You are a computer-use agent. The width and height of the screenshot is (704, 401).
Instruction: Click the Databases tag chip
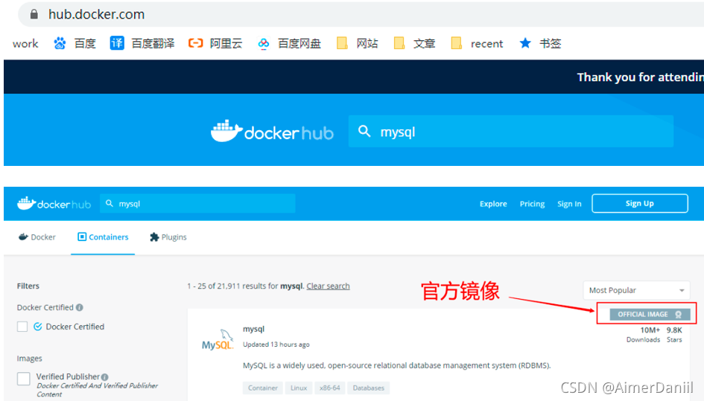[x=369, y=388]
